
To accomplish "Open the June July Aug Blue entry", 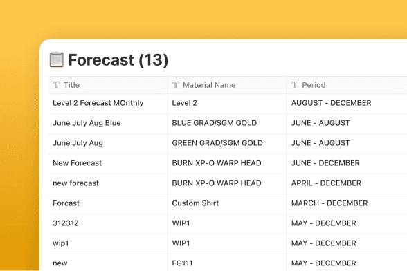I will coord(87,123).
